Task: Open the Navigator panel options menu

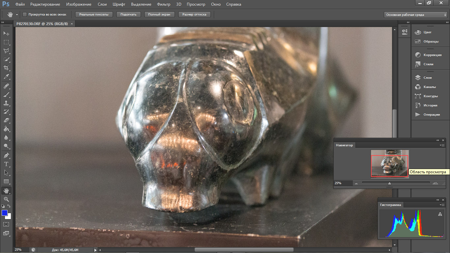Action: (x=442, y=145)
